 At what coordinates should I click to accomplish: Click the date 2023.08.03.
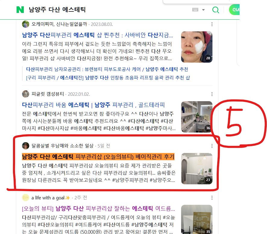click(x=102, y=24)
